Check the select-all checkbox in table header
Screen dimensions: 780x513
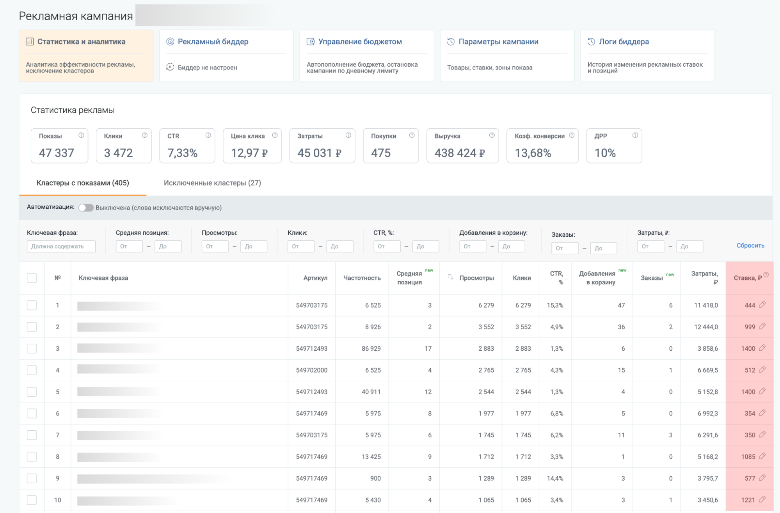coord(32,278)
